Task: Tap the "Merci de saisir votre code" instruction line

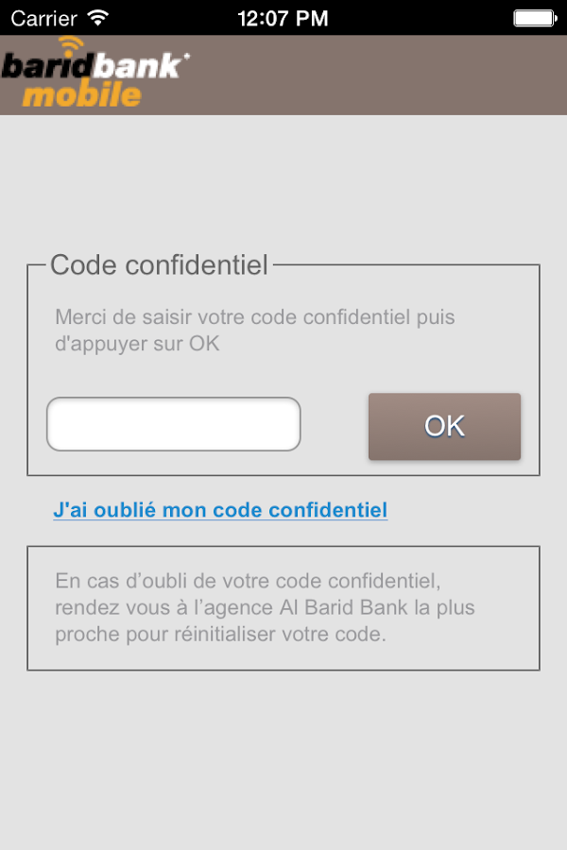Action: [254, 317]
